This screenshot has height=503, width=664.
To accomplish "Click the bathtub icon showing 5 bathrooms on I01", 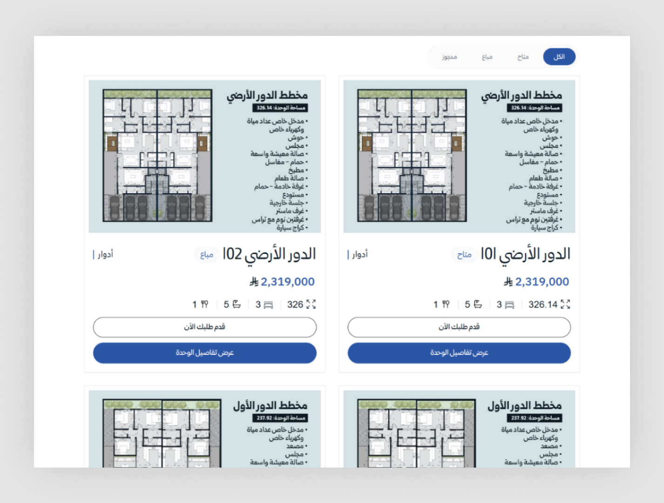I will coord(477,304).
